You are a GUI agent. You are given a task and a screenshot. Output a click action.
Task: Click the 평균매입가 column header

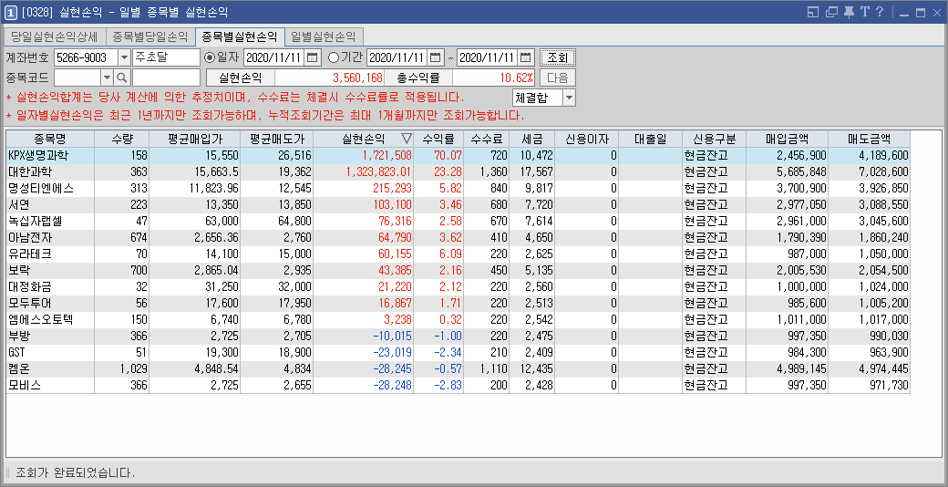click(195, 140)
